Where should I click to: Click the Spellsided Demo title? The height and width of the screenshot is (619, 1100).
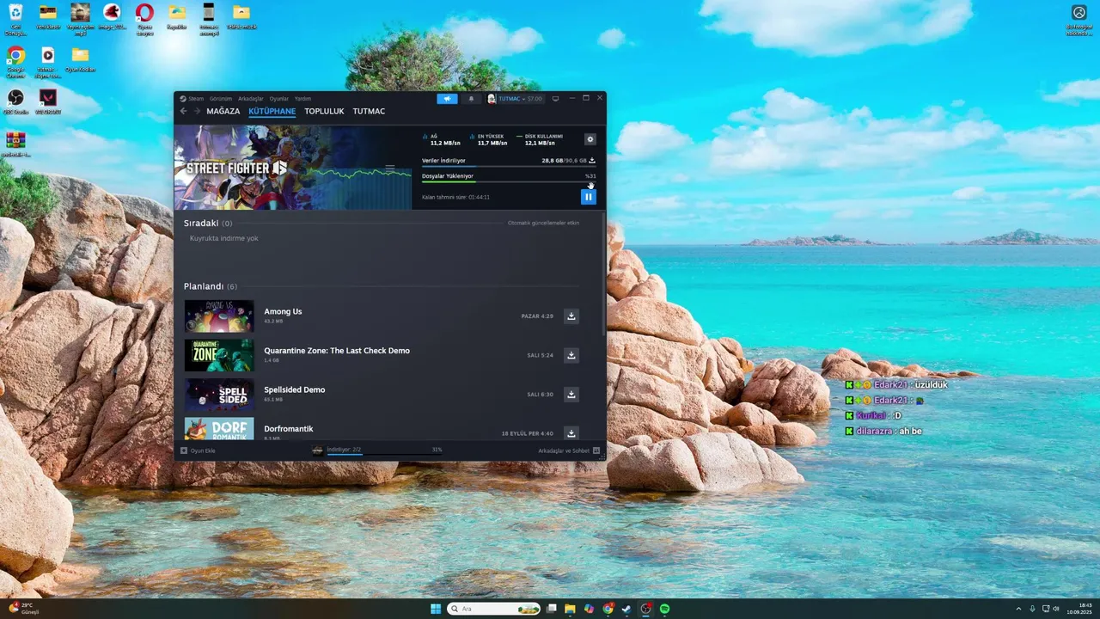295,390
